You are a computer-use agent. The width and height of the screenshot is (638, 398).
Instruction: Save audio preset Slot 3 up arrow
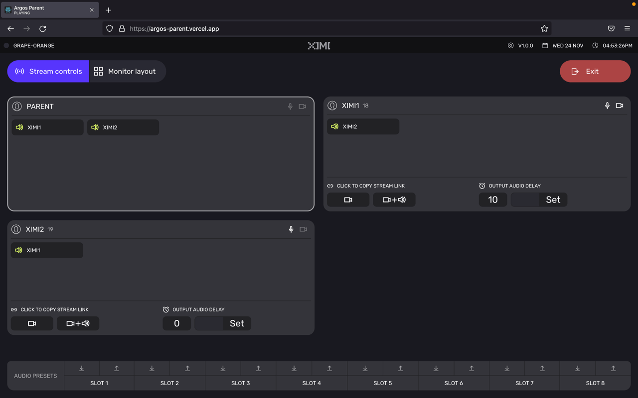258,368
